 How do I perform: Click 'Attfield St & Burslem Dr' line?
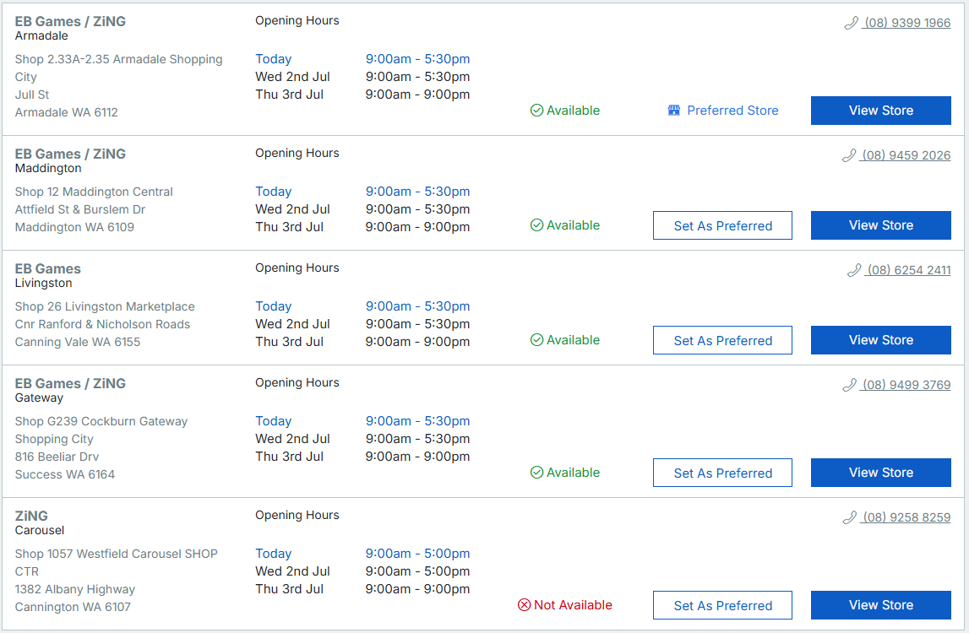coord(80,209)
